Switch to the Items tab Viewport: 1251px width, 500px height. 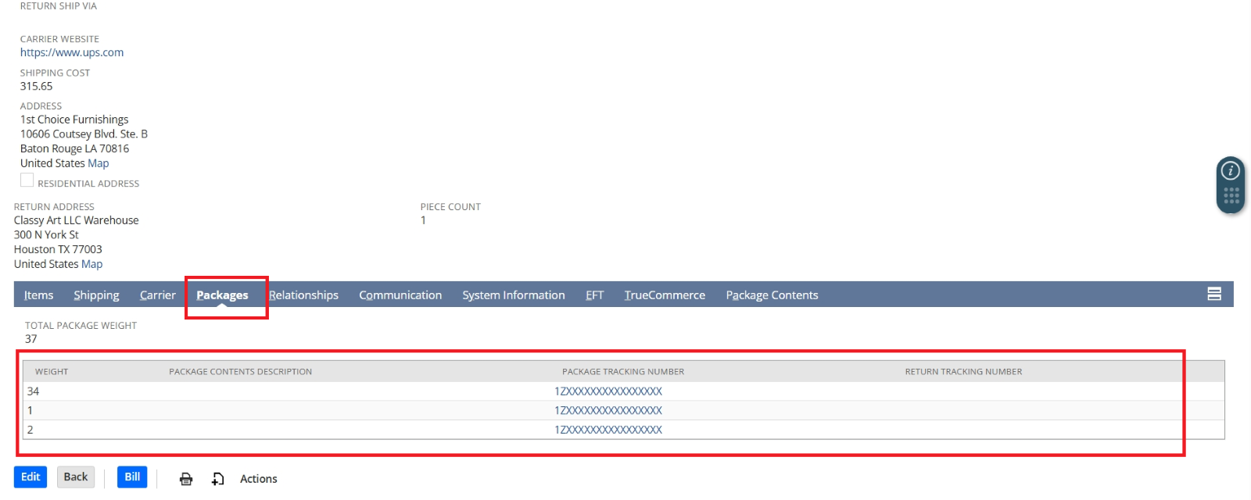38,295
